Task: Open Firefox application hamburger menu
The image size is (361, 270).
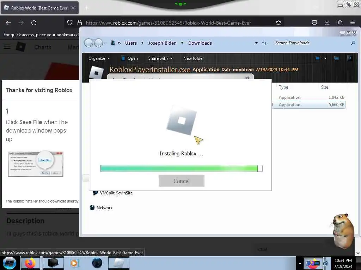Action: click(x=352, y=22)
